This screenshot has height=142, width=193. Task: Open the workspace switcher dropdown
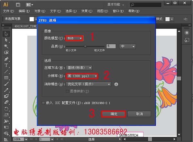pyautogui.click(x=115, y=5)
